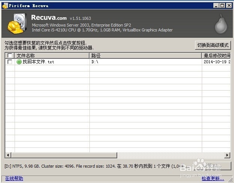
Task: Click the Recuva hard drive helmet logo
Action: click(17, 24)
